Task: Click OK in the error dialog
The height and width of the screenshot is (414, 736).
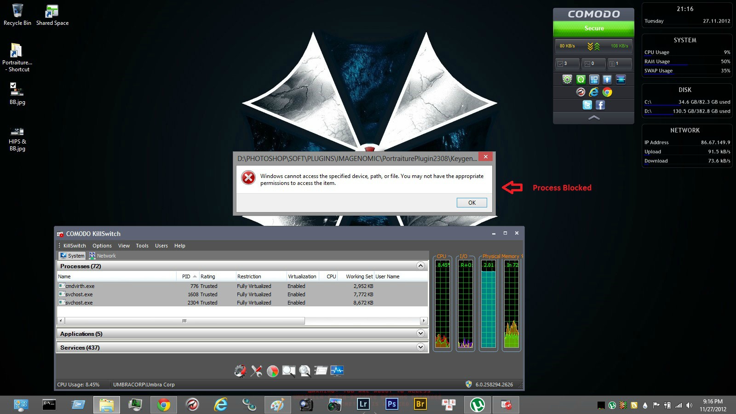Action: 472,202
